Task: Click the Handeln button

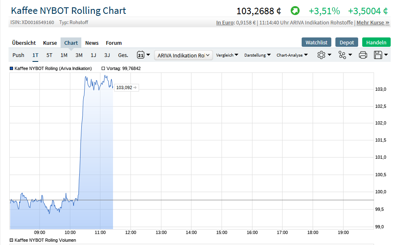Action: [376, 42]
